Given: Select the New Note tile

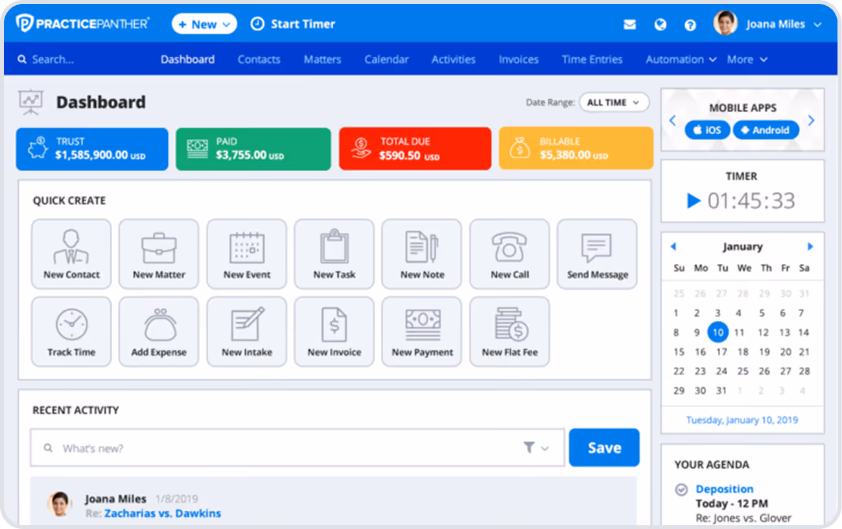Looking at the screenshot, I should tap(422, 254).
